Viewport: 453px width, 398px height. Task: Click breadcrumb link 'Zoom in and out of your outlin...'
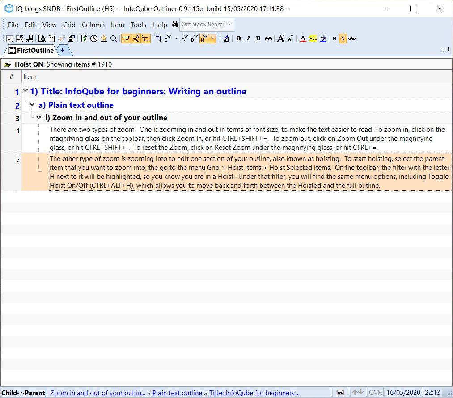point(97,393)
